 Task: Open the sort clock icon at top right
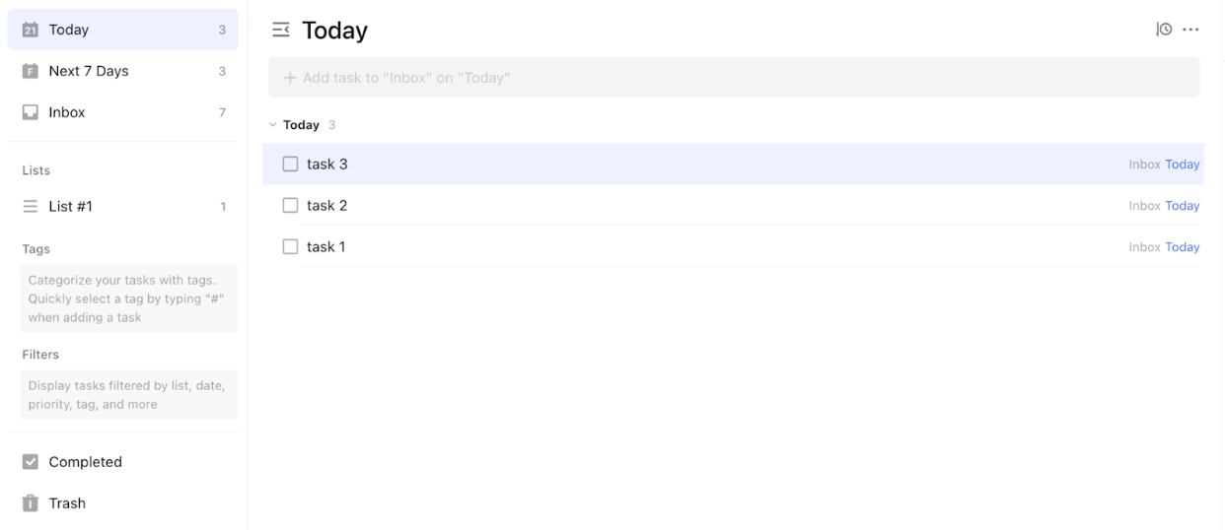[1164, 30]
